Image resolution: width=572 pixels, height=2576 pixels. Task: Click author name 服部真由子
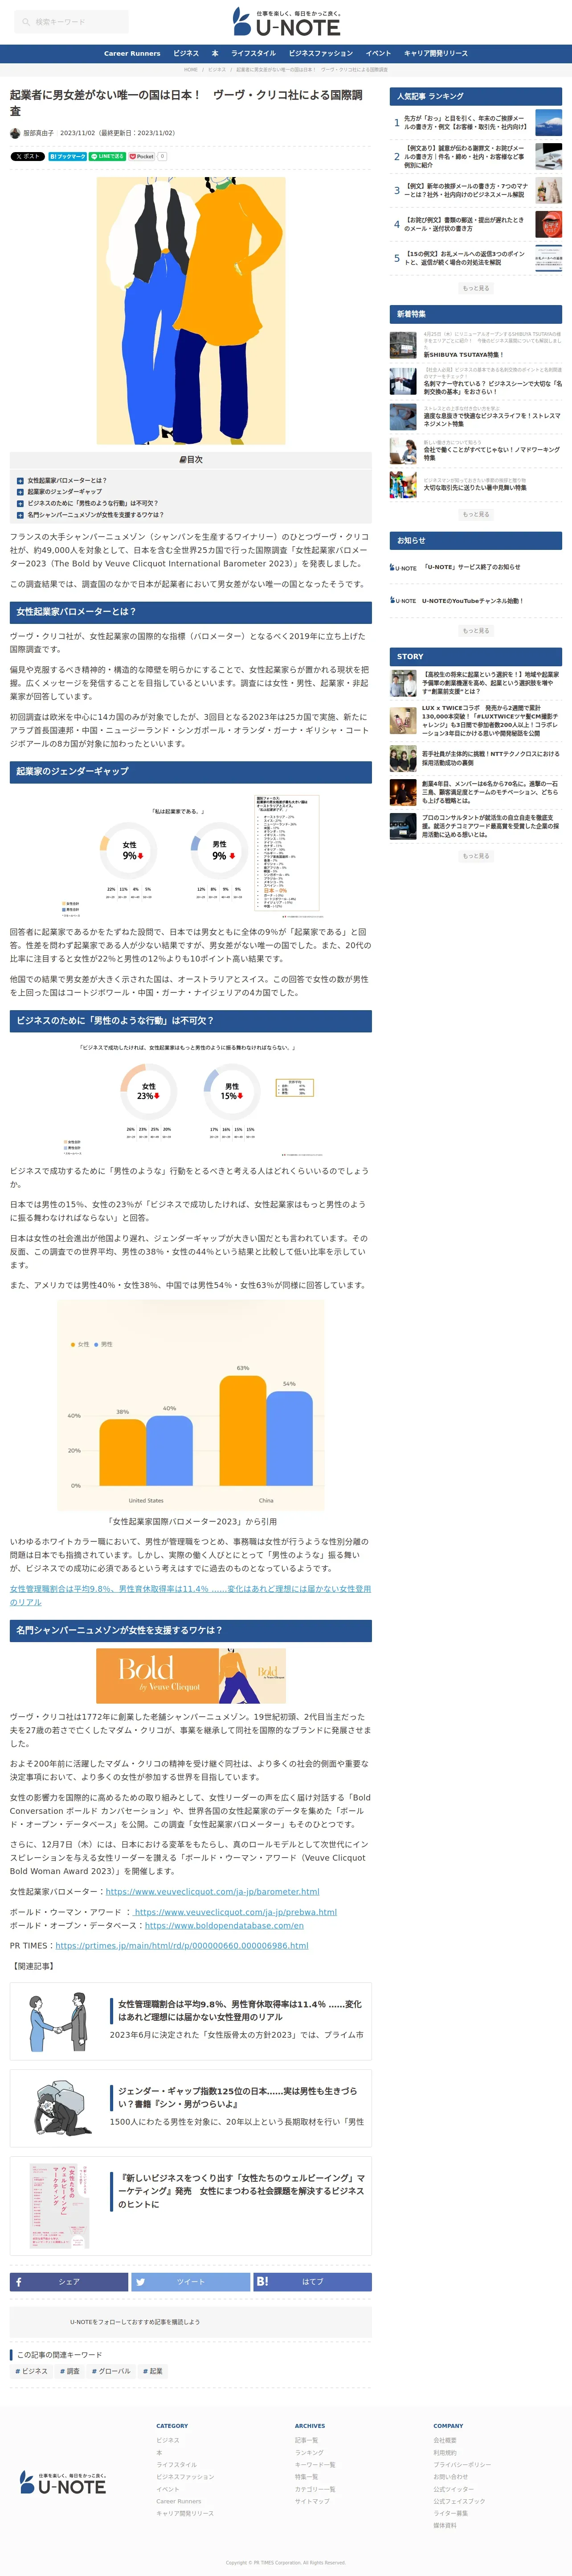tap(39, 133)
